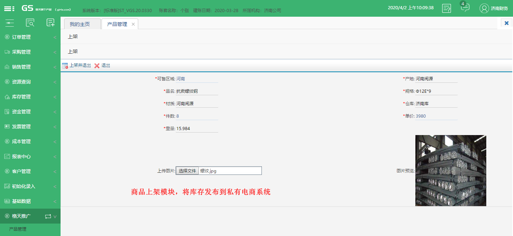Screen dimensions: 513x236
Task: Open 基础数据 menu label
Action: coord(21,201)
